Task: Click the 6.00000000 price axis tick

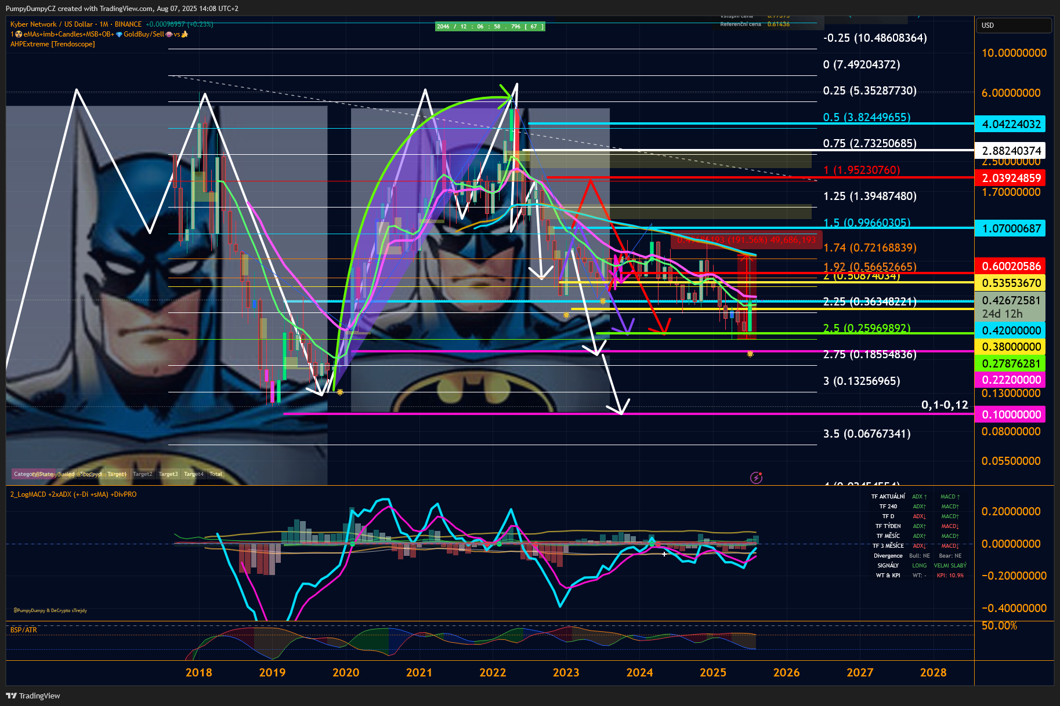Action: pos(1011,93)
